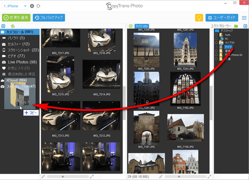Click the yellow light bulb tips icon
Image resolution: width=249 pixels, height=180 pixels.
click(199, 18)
